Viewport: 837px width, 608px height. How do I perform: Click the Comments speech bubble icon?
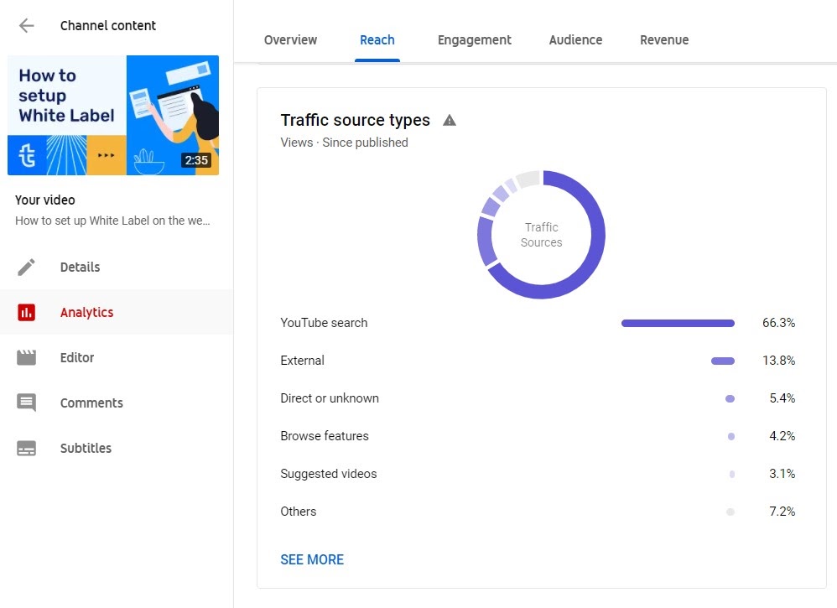pos(27,403)
